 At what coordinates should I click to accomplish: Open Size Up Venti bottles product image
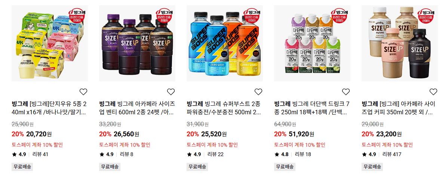(137, 43)
